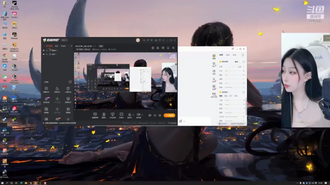Click the padlock icon above the preview
This screenshot has width=330, height=185.
pos(158,48)
